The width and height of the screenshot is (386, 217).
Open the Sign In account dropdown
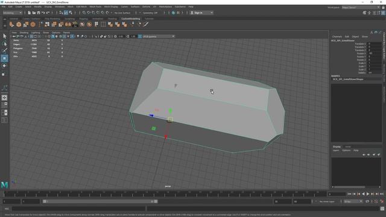[201, 13]
